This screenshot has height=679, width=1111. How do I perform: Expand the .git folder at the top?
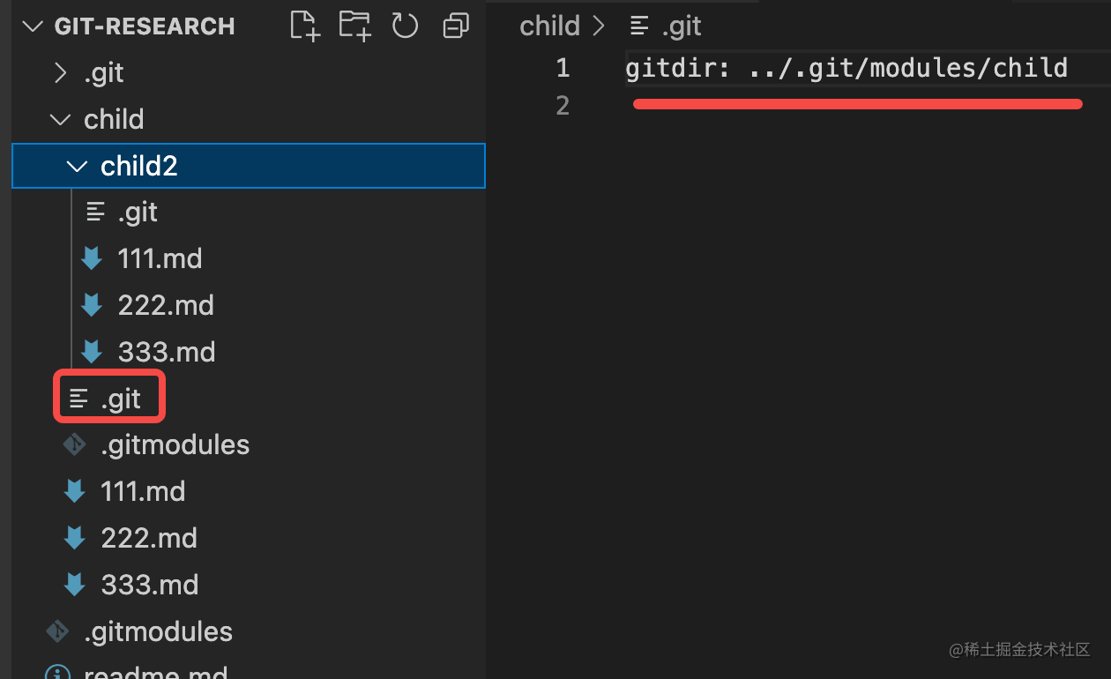click(x=60, y=72)
